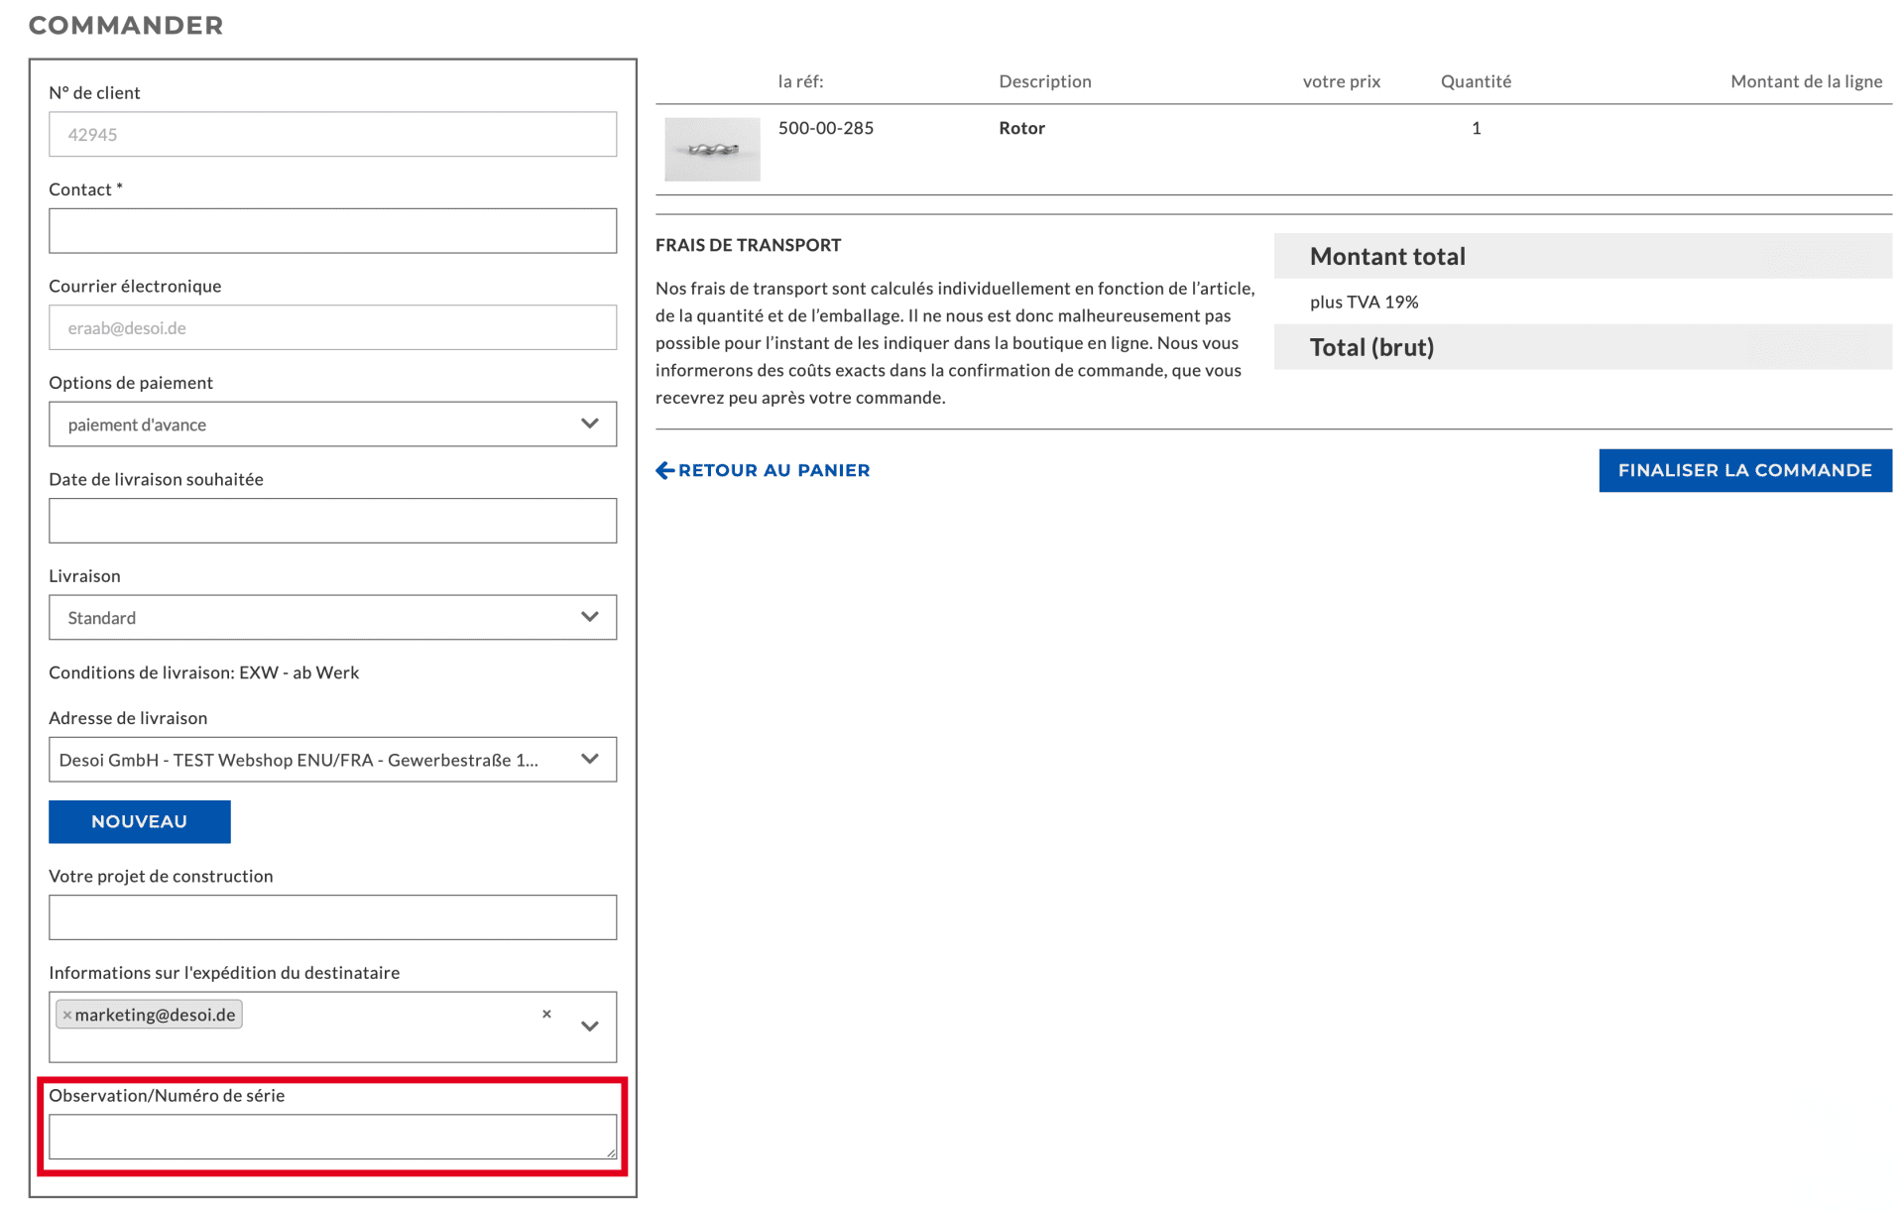Remove the marketing@desoi.de tag
This screenshot has width=1904, height=1213.
pos(67,1015)
